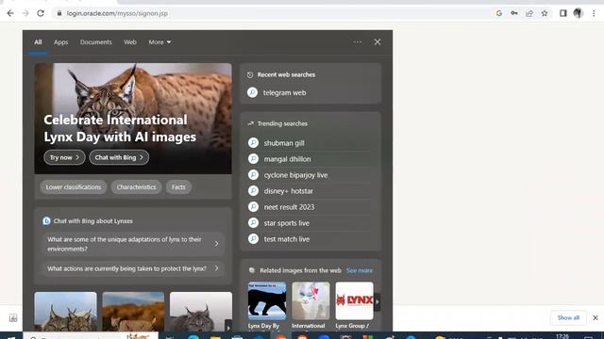Click Show all in the downloads bar
This screenshot has height=339, width=604.
(x=568, y=318)
